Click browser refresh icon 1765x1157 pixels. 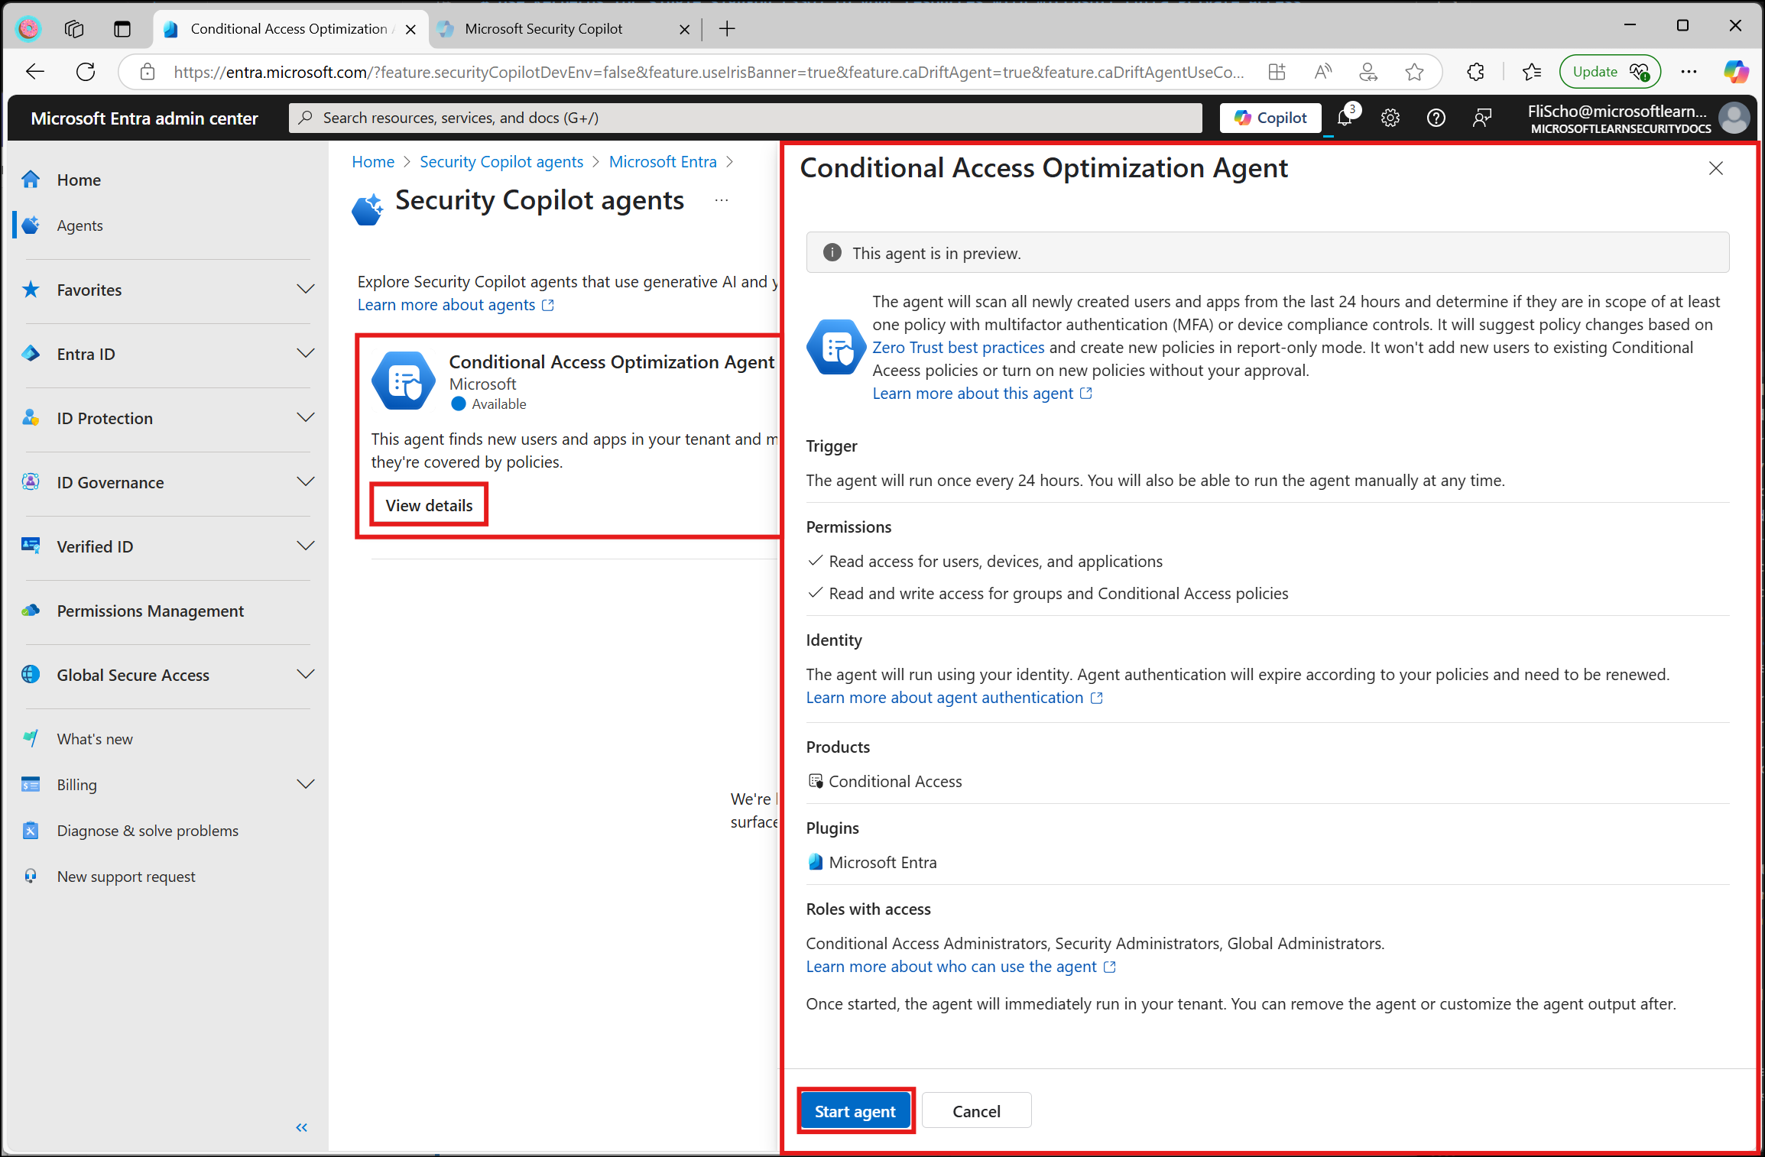tap(86, 72)
